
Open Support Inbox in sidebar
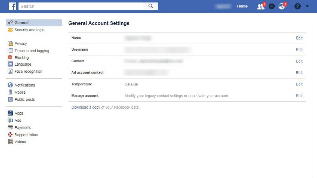click(26, 135)
